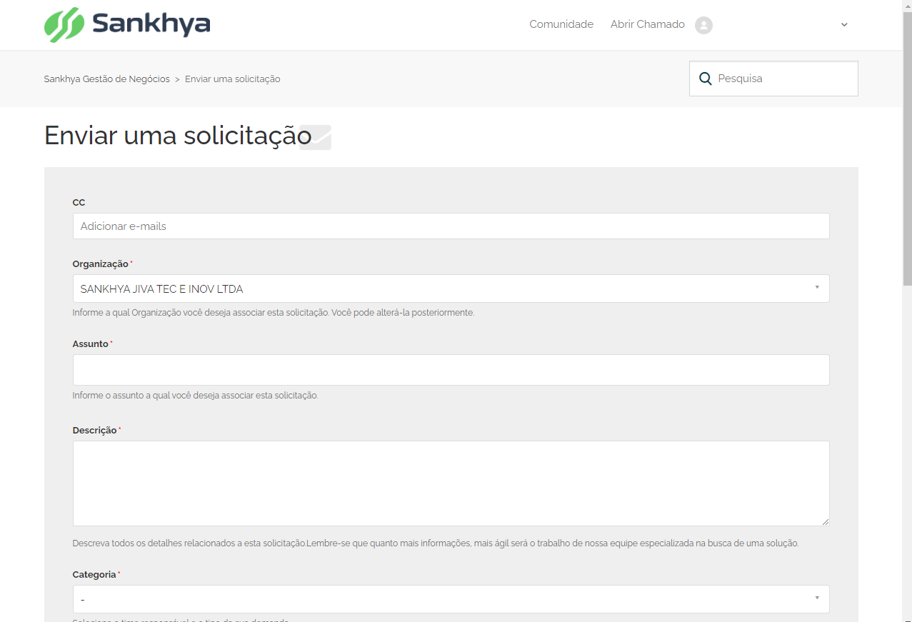This screenshot has height=622, width=912.
Task: Open the Categoria dropdown
Action: (x=451, y=599)
